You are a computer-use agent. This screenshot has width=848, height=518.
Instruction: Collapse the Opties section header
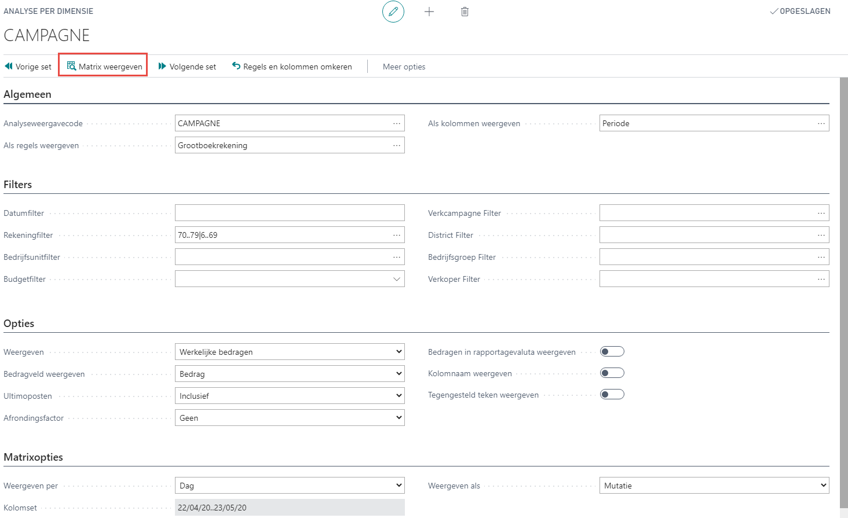pos(19,324)
